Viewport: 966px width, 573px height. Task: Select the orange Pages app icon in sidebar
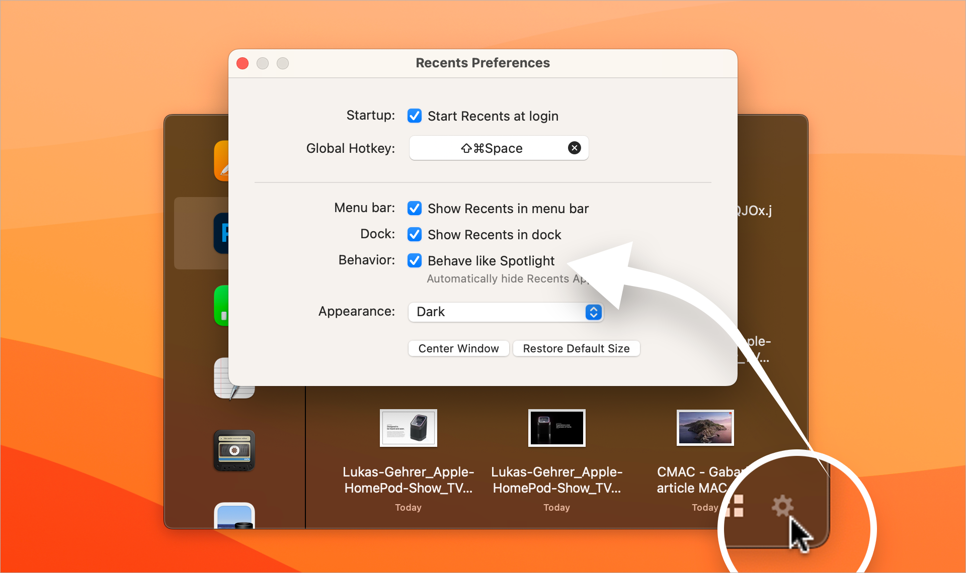[221, 161]
